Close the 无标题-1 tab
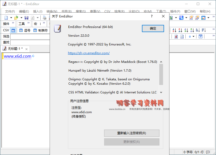This screenshot has height=155, width=216. [x=26, y=49]
